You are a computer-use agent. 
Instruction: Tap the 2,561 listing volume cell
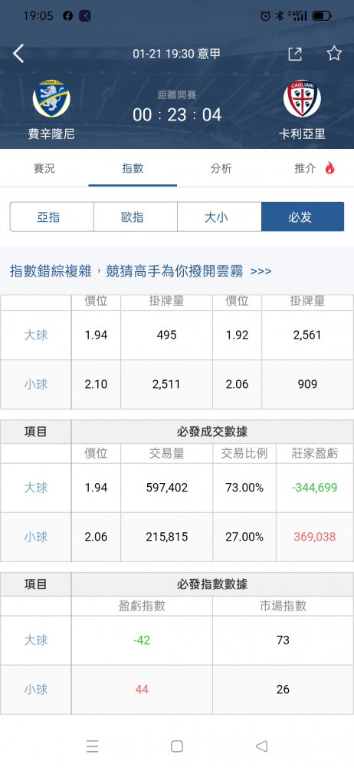[308, 336]
